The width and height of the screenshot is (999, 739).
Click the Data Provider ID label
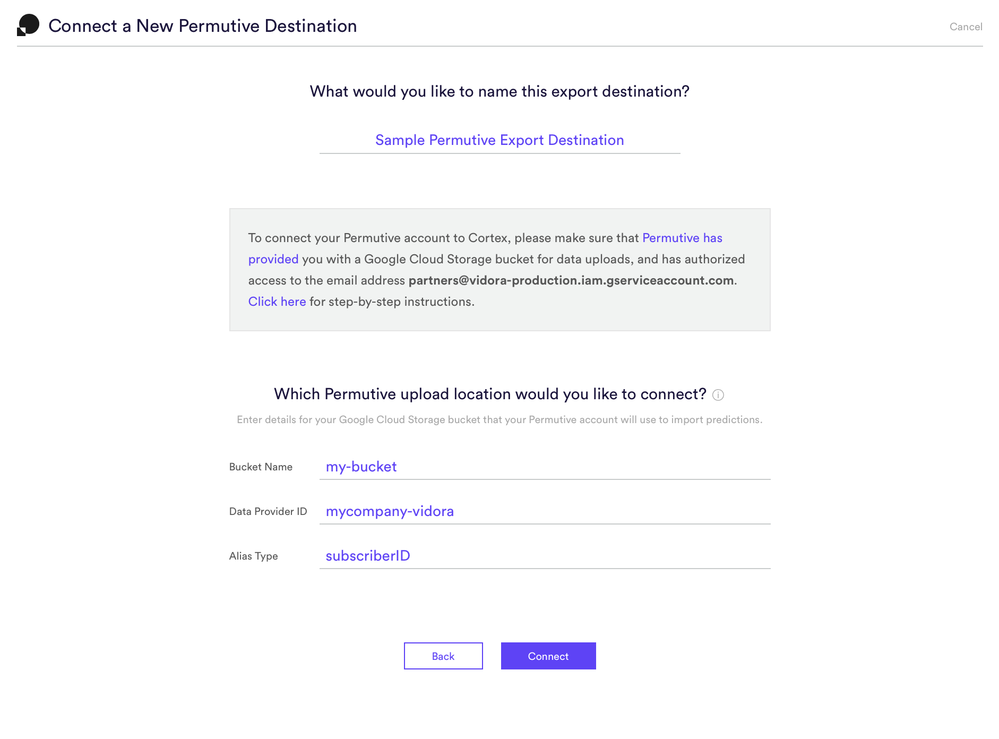pyautogui.click(x=268, y=511)
